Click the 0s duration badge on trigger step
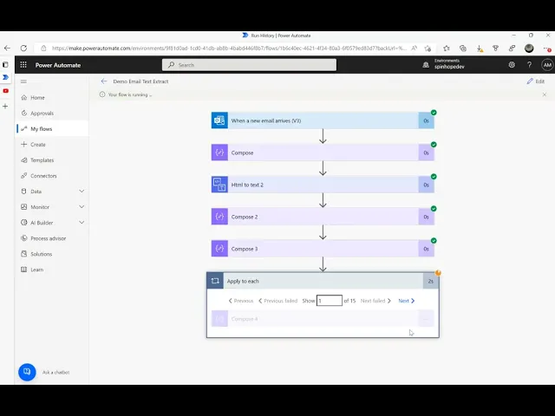This screenshot has height=416, width=555. (x=426, y=120)
